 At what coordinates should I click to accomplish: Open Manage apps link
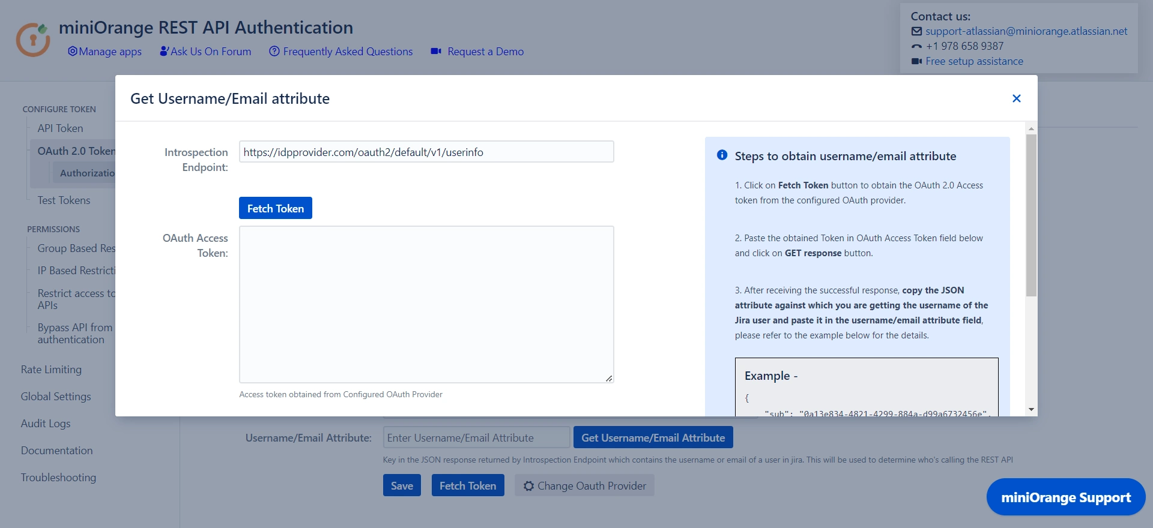click(x=110, y=52)
